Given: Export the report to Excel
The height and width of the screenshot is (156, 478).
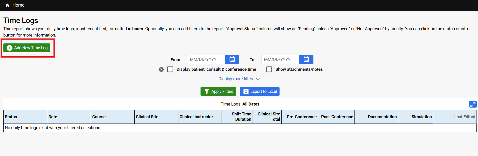Looking at the screenshot, I should (259, 92).
